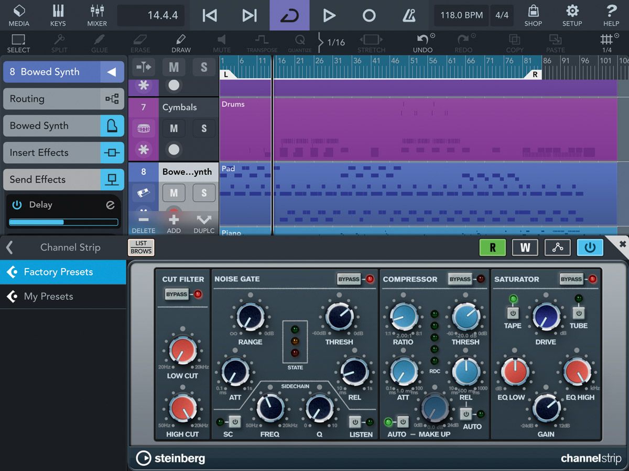Power off the Delay send effect
Screen dimensions: 629x471
pos(17,205)
